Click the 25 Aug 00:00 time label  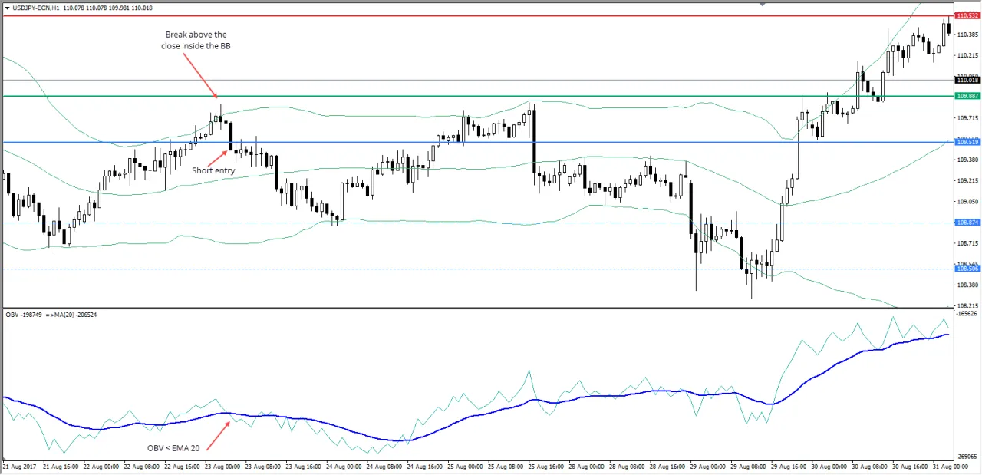(466, 466)
